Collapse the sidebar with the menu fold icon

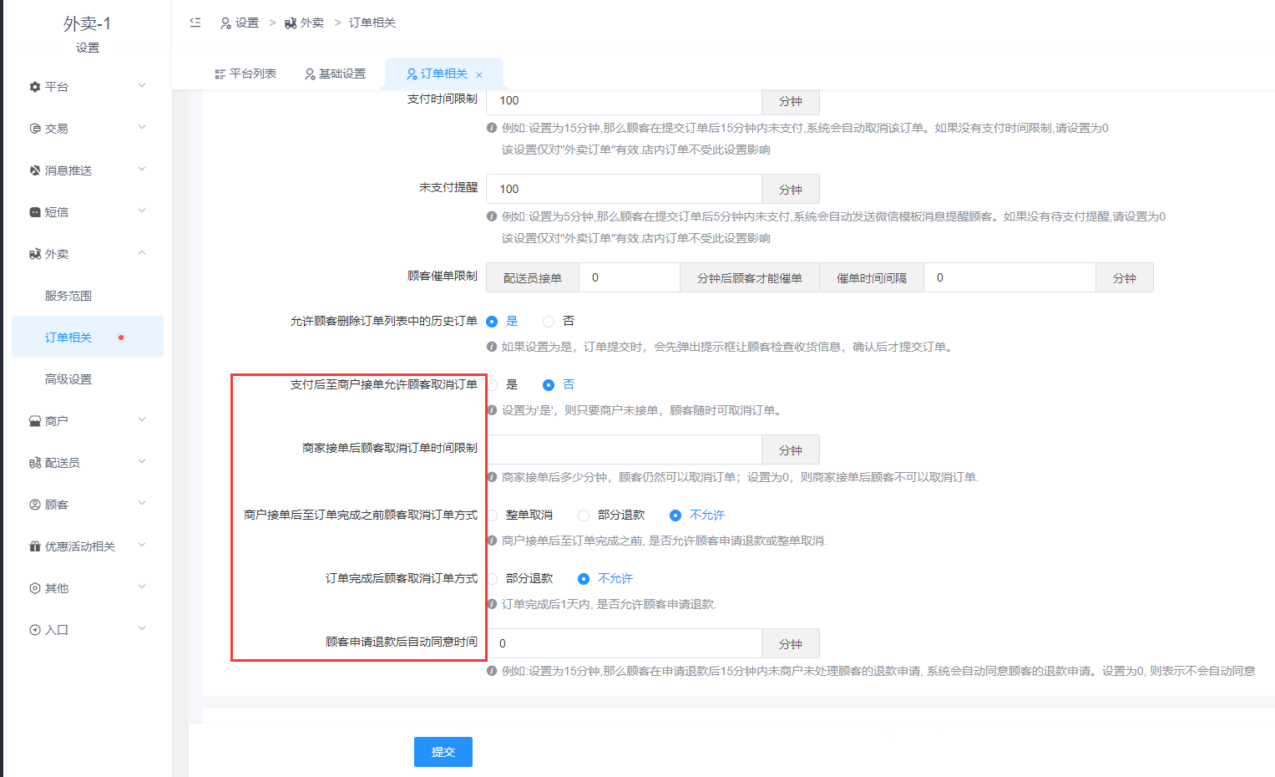[x=195, y=23]
